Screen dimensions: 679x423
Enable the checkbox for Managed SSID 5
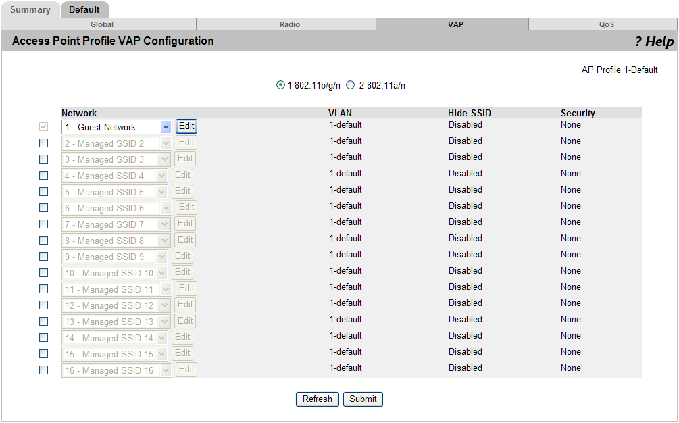click(x=44, y=191)
